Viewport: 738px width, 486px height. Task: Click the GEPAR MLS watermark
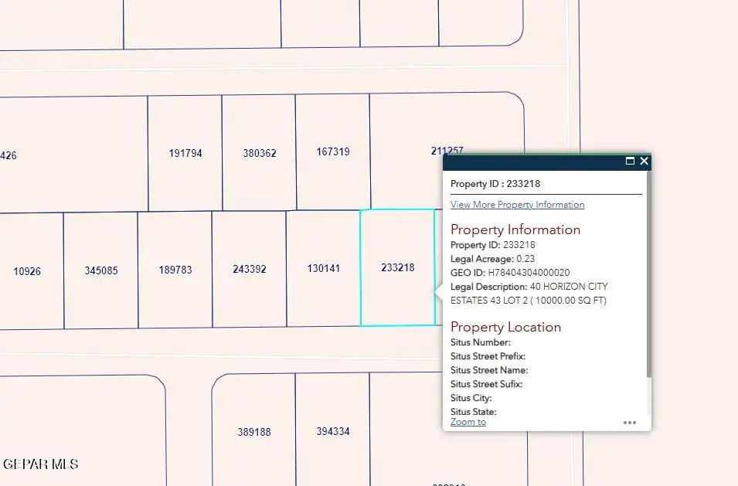tap(39, 464)
